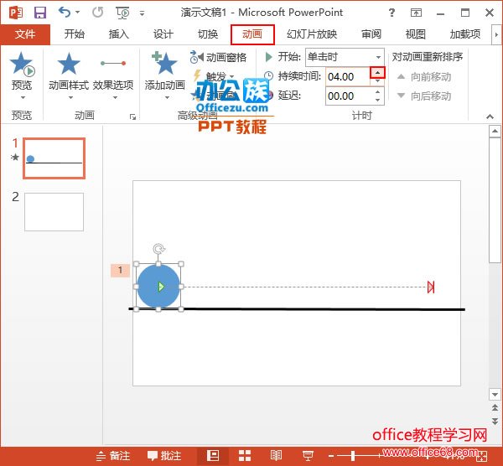The height and width of the screenshot is (466, 503).
Task: Switch to the 幻灯片放映 tab
Action: coord(312,34)
